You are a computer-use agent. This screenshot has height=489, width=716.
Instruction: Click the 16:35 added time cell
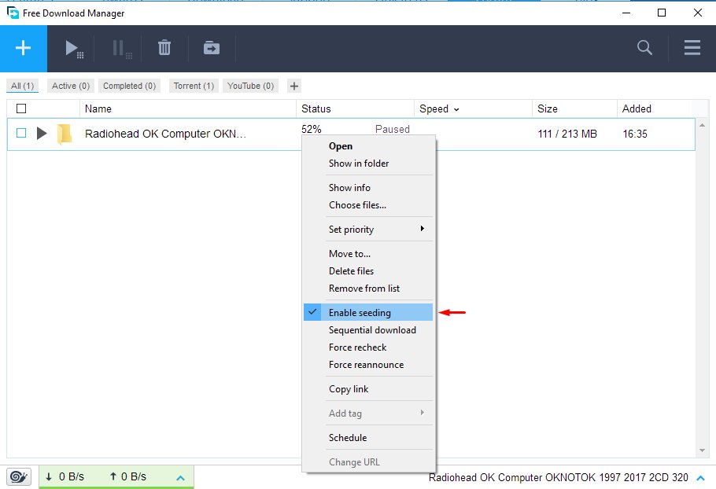[635, 134]
